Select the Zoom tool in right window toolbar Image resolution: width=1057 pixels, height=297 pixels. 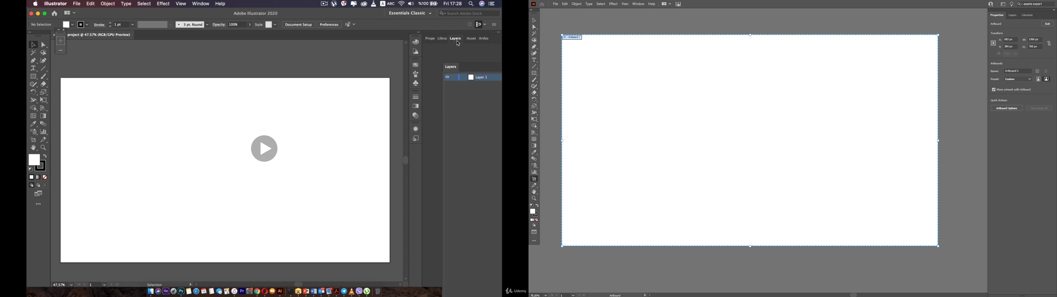[x=534, y=199]
